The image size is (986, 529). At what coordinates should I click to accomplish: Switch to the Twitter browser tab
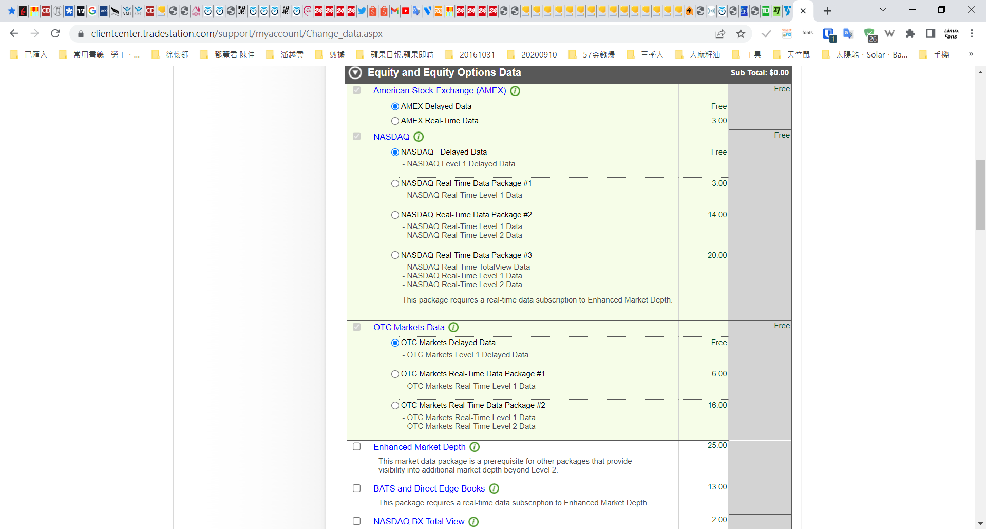[x=362, y=11]
